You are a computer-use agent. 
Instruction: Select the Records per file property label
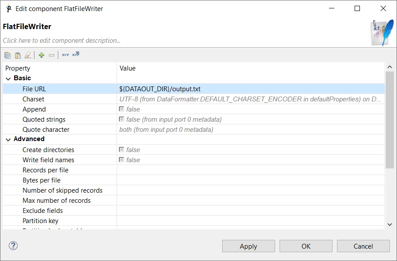(x=45, y=170)
